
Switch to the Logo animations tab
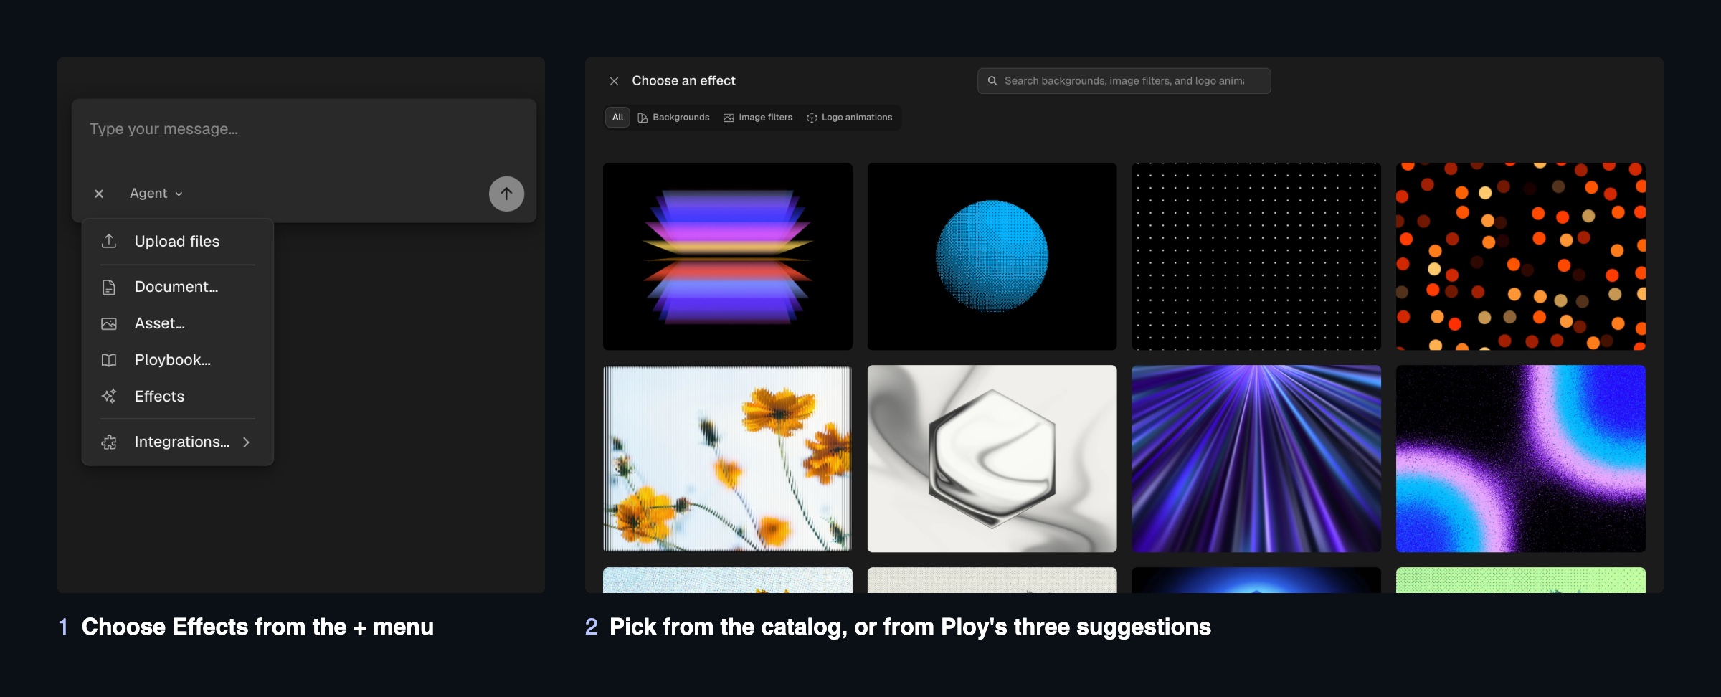click(x=850, y=118)
